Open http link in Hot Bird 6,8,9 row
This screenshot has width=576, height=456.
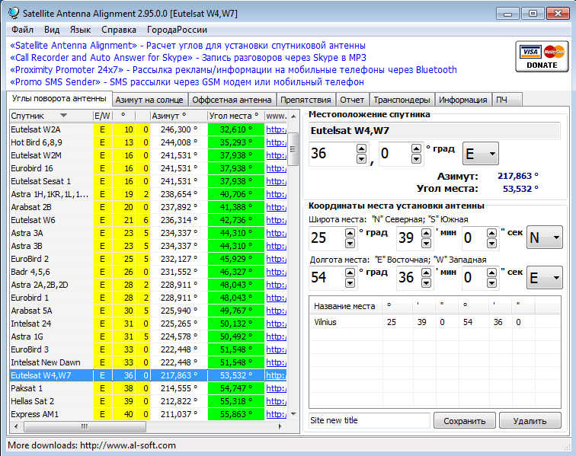(x=277, y=142)
